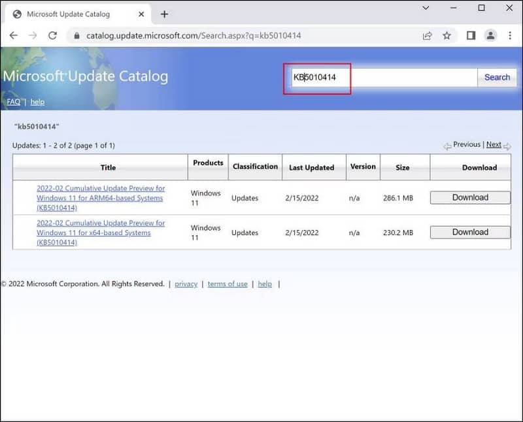Viewport: 523px width, 422px height.
Task: Click the Search button
Action: point(497,77)
